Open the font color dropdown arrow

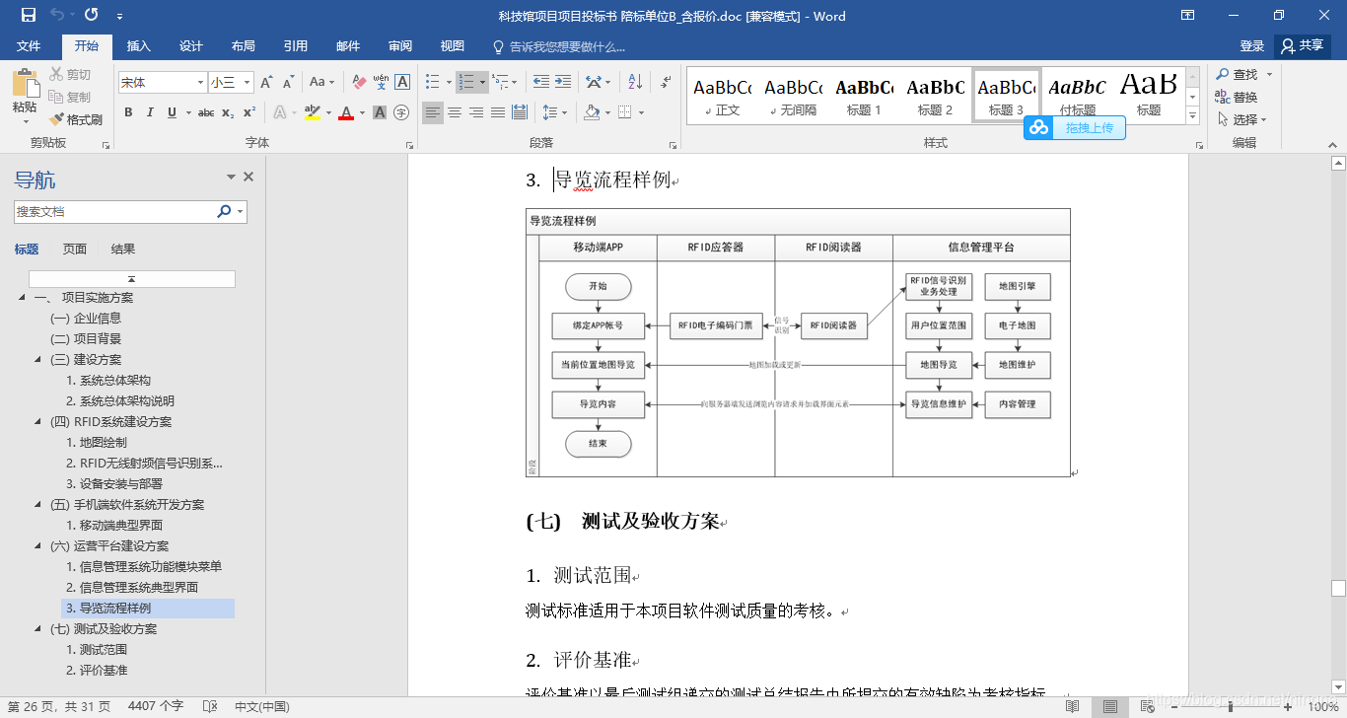[362, 112]
